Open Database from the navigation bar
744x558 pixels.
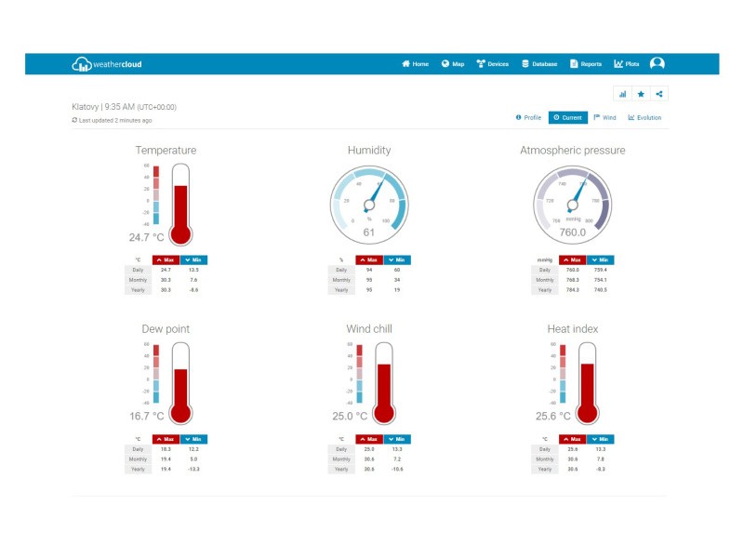coord(539,64)
